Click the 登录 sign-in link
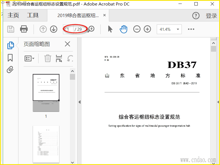Image resolution: width=220 pixels, height=165 pixels. [x=211, y=16]
